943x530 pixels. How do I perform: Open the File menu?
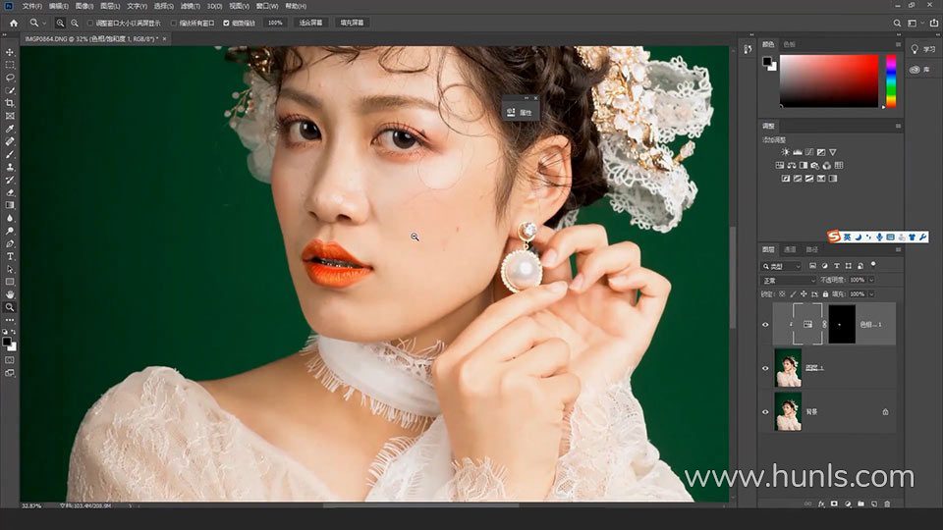point(31,6)
